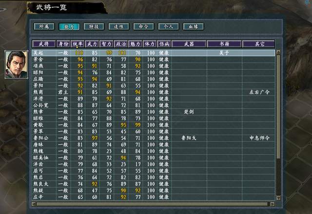Viewport: 312px width, 214px height.
Task: Sort by the 武力 column header
Action: tap(92, 44)
